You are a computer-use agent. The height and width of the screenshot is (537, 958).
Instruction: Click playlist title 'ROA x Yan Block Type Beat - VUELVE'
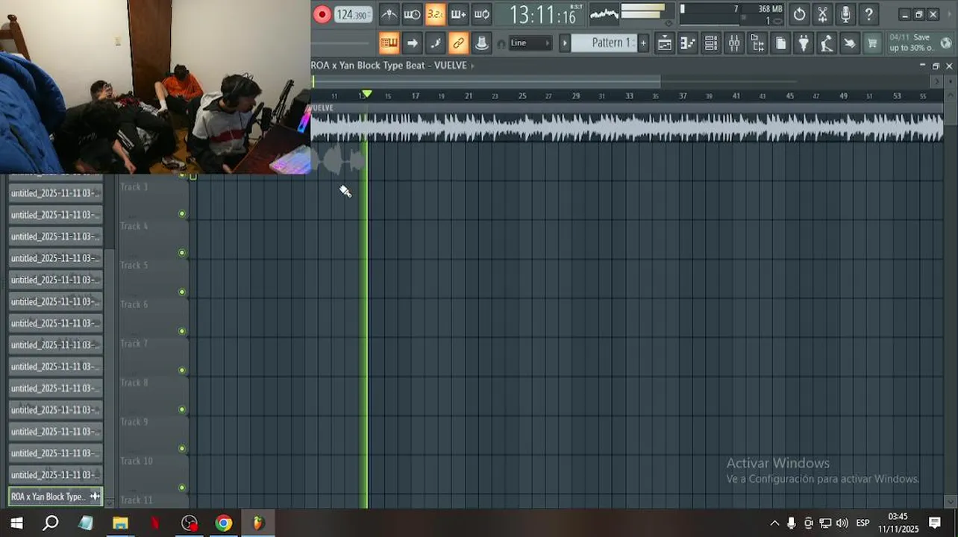click(x=389, y=66)
